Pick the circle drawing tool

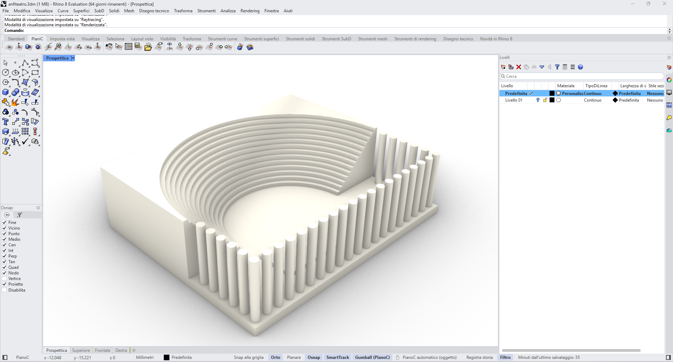(x=5, y=73)
